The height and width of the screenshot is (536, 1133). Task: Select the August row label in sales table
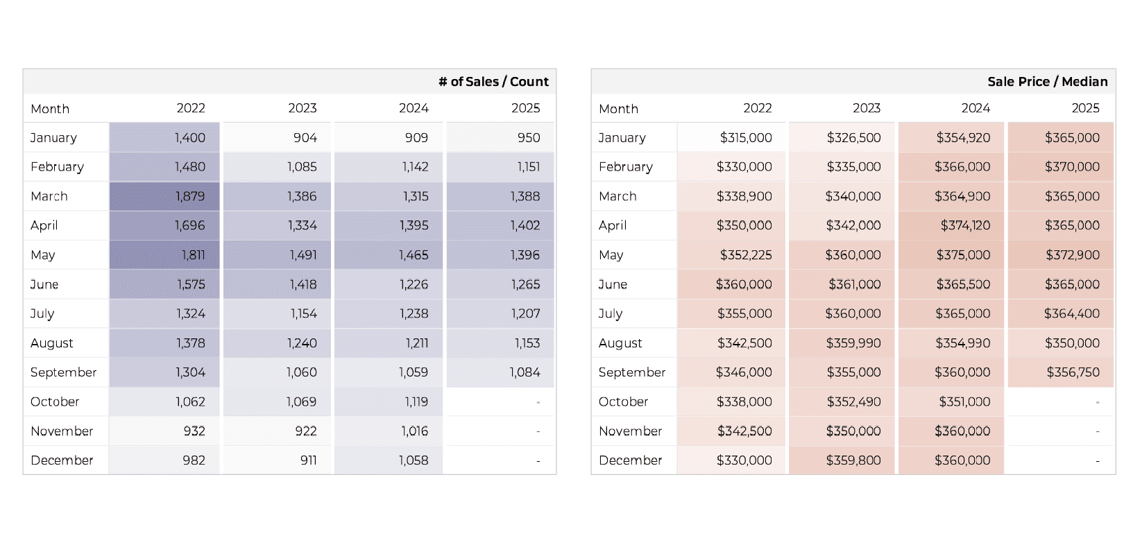(x=52, y=343)
